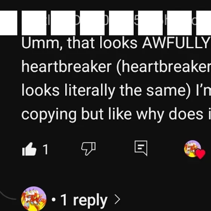Open reply box via comment bubble icon
Viewport: 211px width, 211px height.
(x=141, y=148)
